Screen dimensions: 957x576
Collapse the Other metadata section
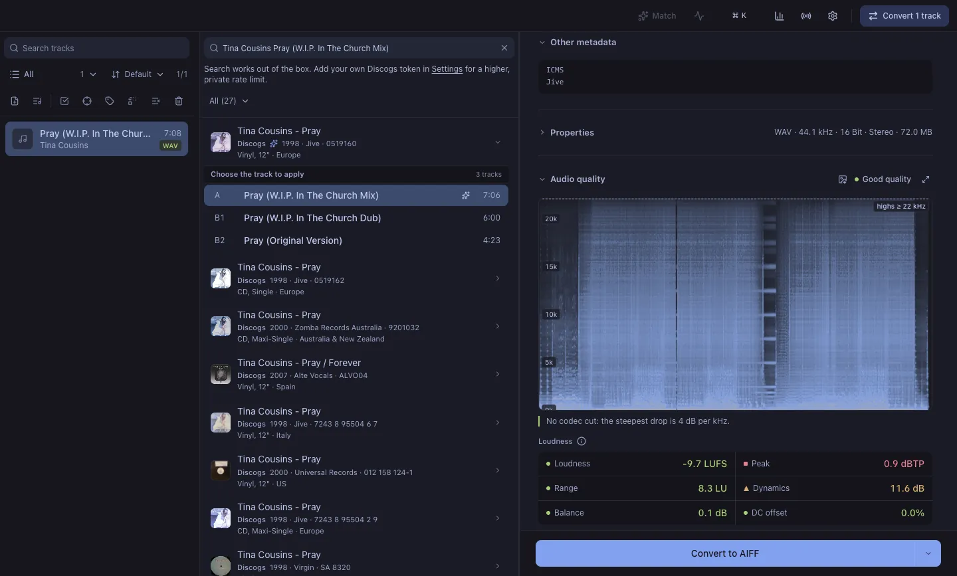tap(578, 42)
